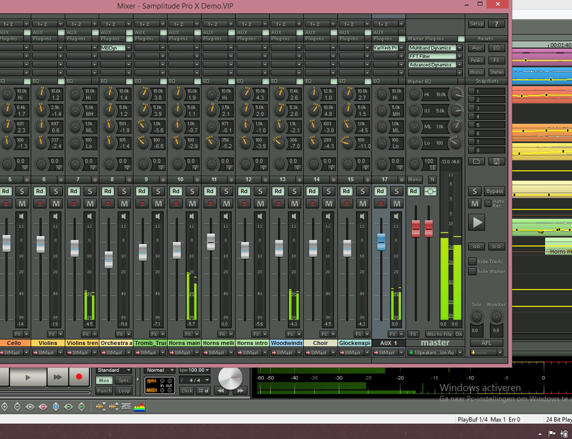Enable the hide Tracks checkbox

point(472,262)
